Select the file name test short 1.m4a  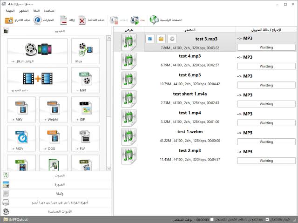190,94
